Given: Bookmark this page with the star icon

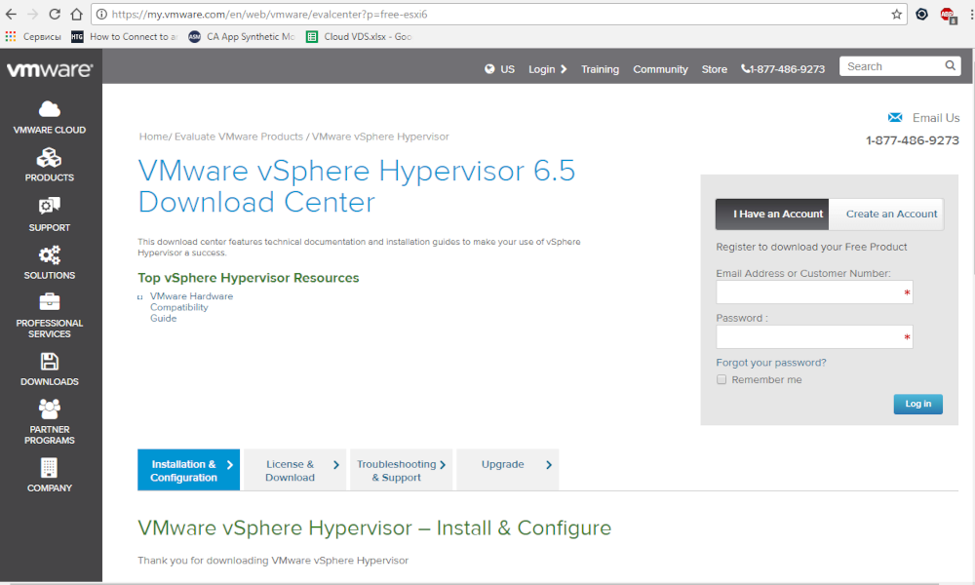Looking at the screenshot, I should coord(897,15).
